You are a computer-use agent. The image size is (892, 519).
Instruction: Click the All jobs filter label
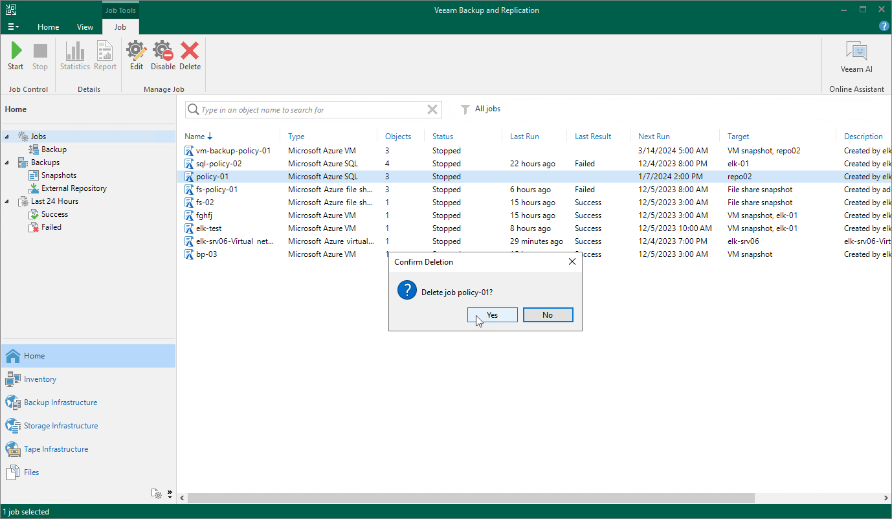click(x=487, y=109)
